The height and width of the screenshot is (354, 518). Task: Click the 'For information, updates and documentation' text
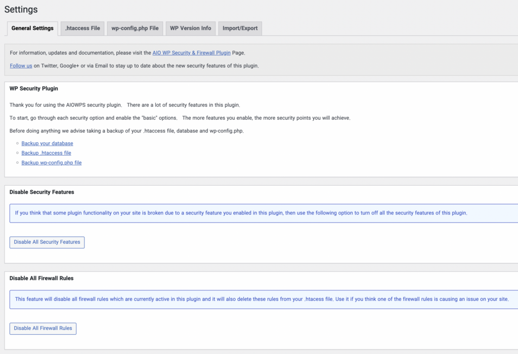click(127, 53)
